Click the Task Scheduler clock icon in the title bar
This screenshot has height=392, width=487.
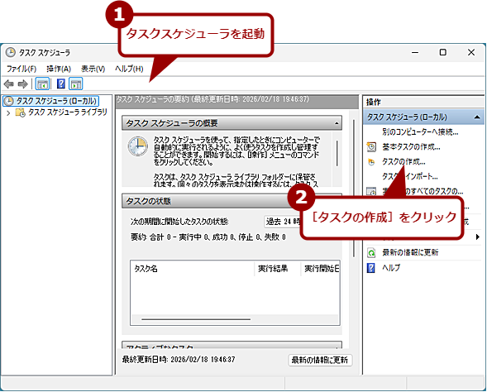tap(10, 52)
